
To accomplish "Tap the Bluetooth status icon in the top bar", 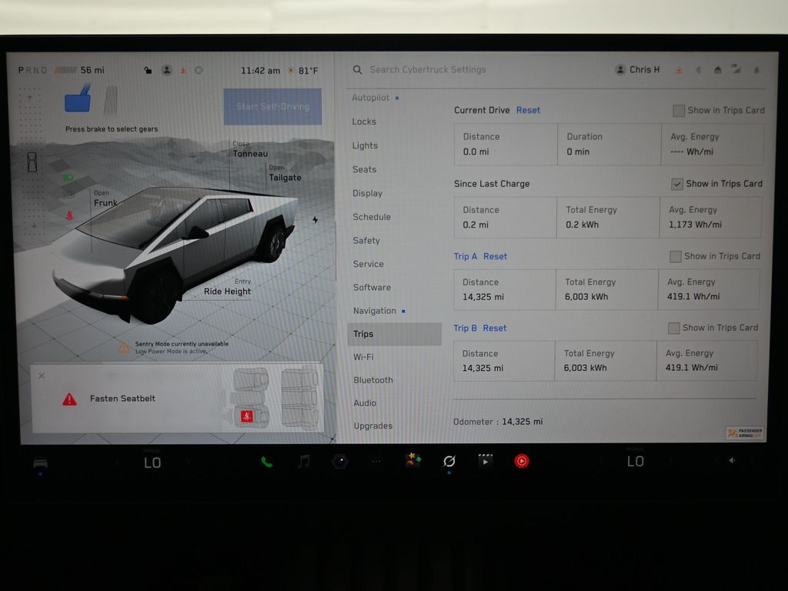I will coord(699,70).
